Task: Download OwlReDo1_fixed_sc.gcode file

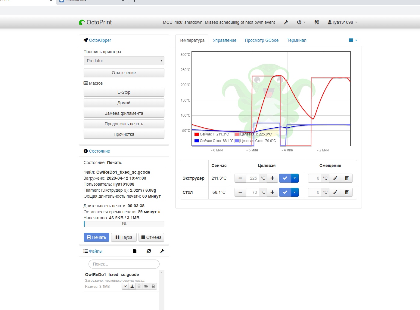Action: pos(132,286)
